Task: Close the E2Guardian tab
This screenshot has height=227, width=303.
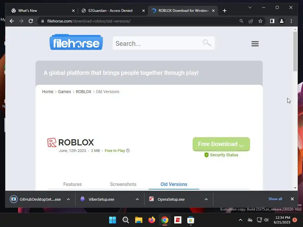Action: point(144,11)
